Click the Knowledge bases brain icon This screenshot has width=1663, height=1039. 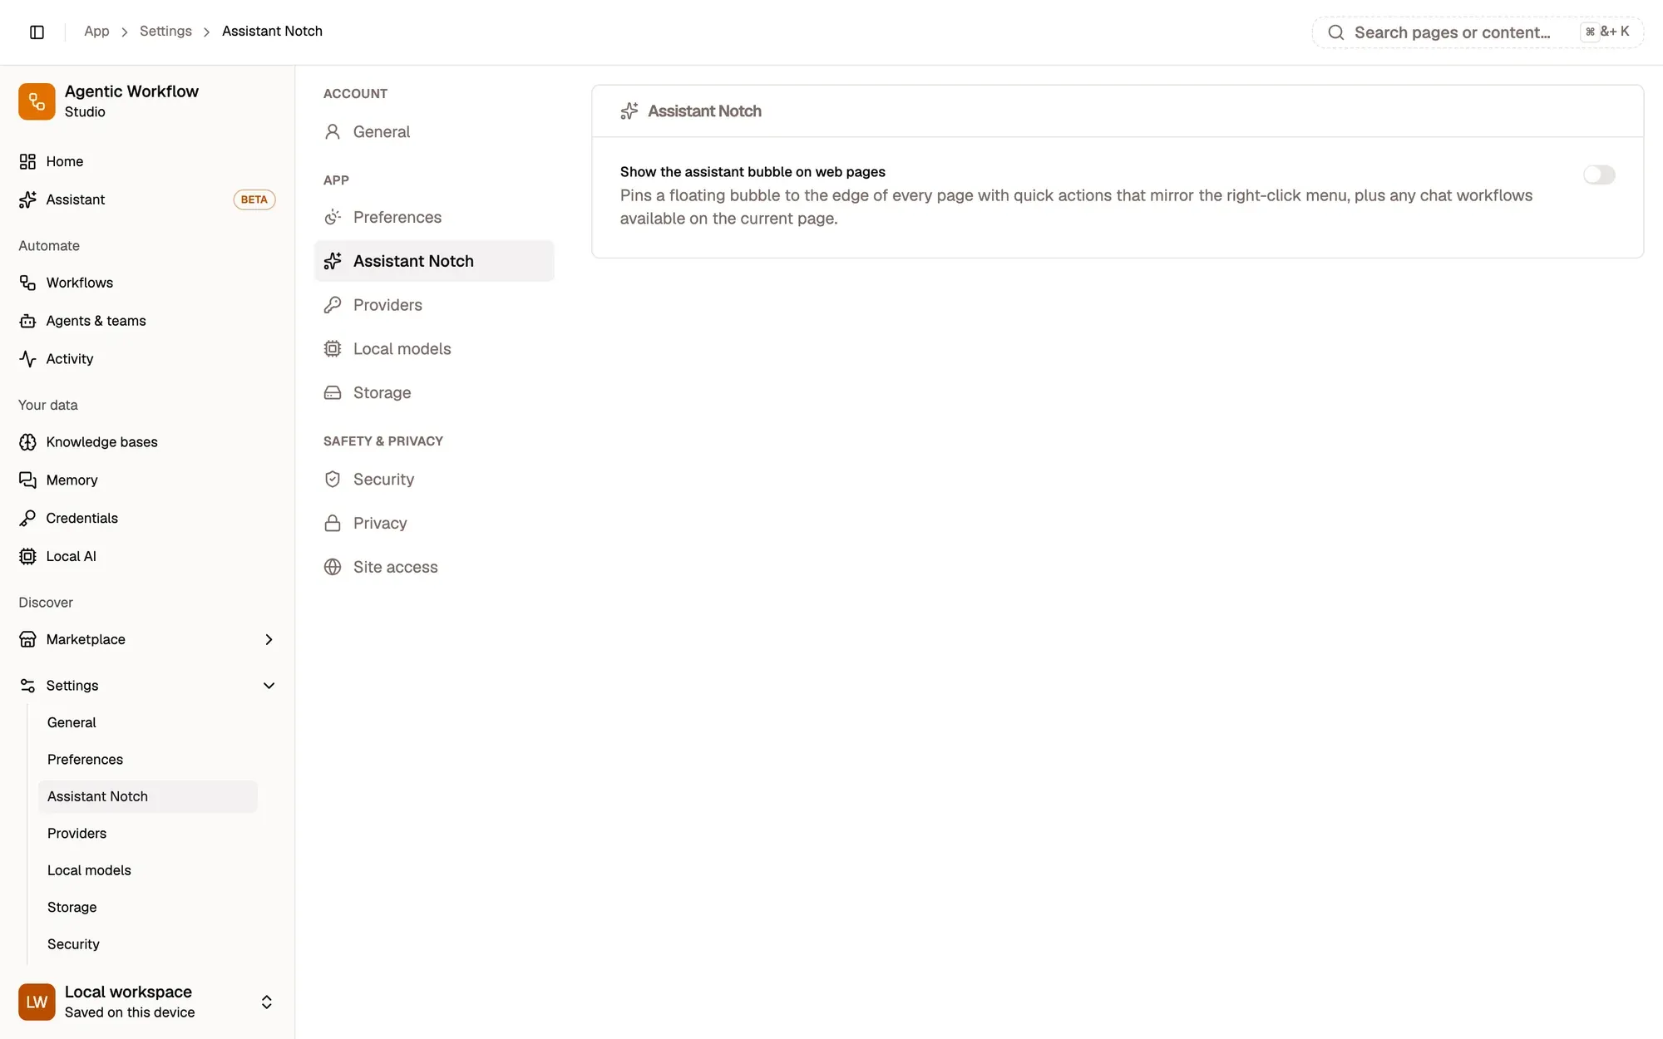pos(27,442)
